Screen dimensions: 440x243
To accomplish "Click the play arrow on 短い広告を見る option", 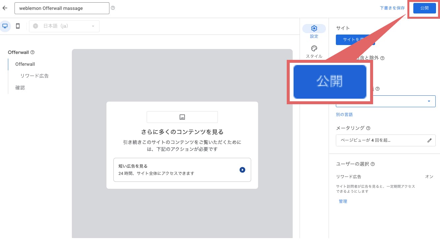I will coord(242,170).
